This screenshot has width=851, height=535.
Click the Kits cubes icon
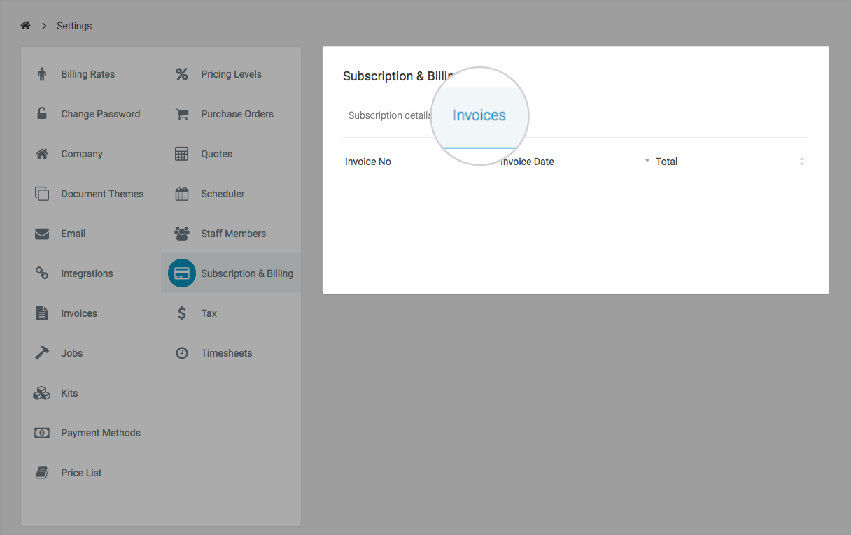tap(42, 393)
